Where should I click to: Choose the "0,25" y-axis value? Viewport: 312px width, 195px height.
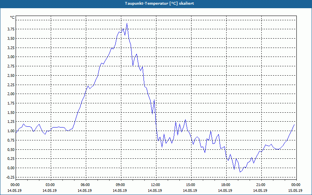pyautogui.click(x=11, y=159)
